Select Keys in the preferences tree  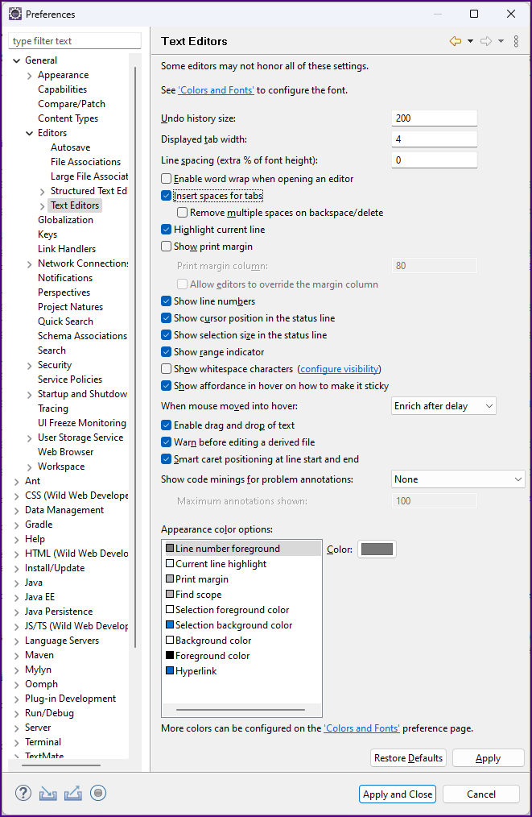(47, 234)
